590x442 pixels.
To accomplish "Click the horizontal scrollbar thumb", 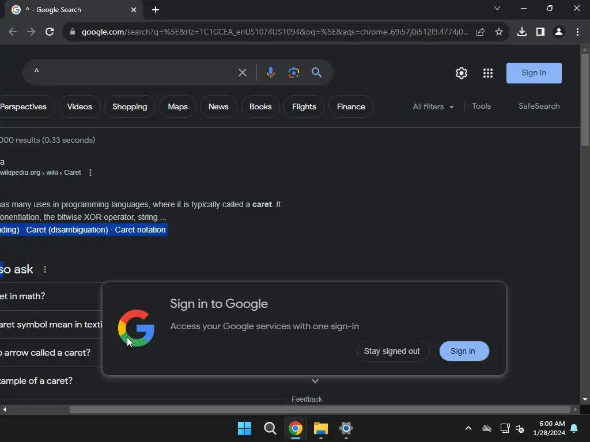I will pyautogui.click(x=320, y=409).
